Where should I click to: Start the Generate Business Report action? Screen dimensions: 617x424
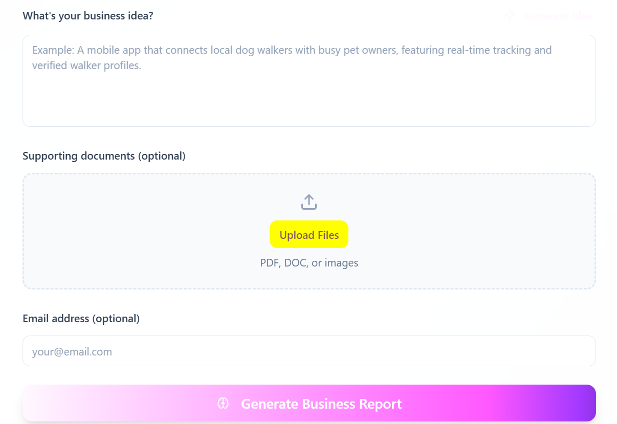pyautogui.click(x=309, y=403)
